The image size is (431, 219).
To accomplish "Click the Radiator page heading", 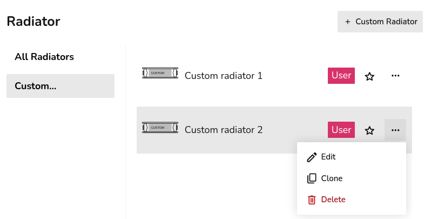I will pos(33,22).
